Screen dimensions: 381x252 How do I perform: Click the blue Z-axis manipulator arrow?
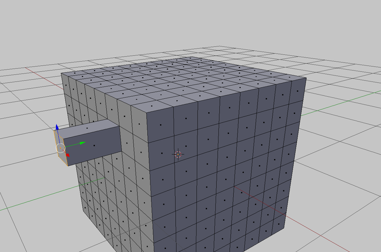[x=57, y=127]
